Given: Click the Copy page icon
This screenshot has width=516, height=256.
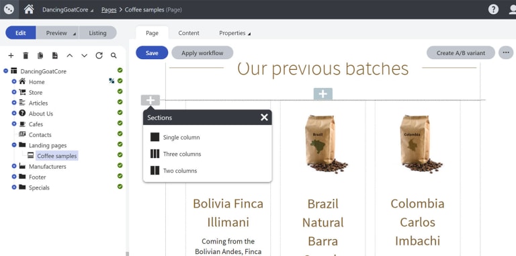Looking at the screenshot, I should tap(40, 56).
